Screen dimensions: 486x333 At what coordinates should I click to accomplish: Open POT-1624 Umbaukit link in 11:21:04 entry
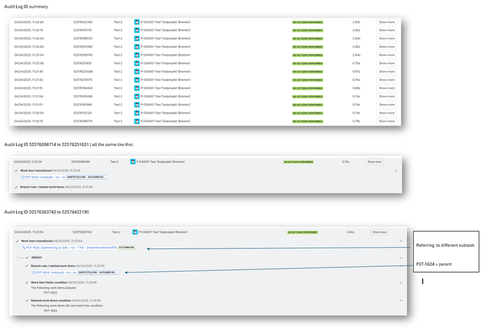[45, 177]
